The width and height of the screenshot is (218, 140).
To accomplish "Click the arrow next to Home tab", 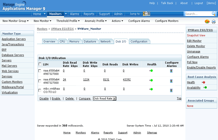I will (x=45, y=14).
